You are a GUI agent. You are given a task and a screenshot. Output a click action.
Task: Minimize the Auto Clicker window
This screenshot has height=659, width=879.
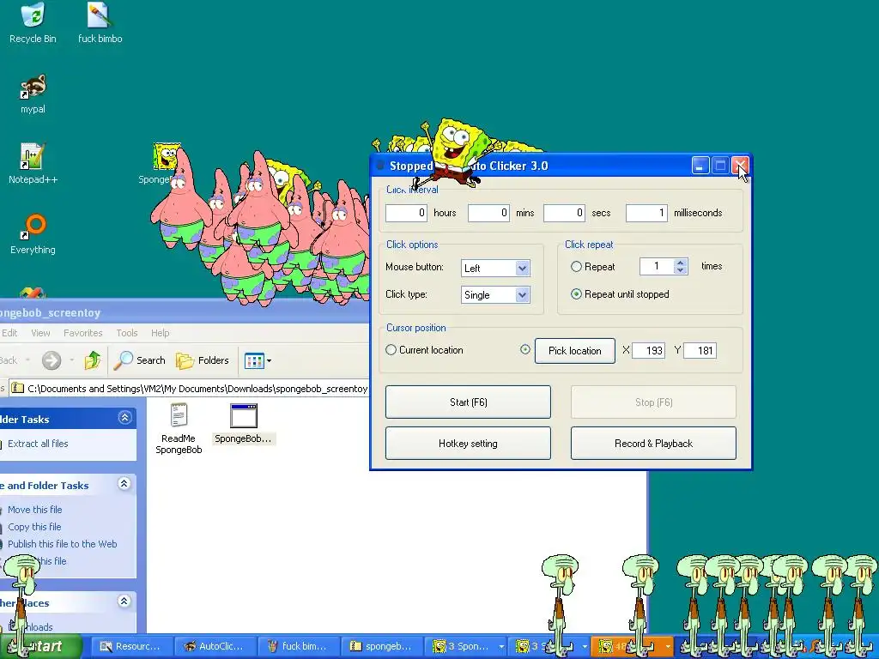(x=700, y=166)
